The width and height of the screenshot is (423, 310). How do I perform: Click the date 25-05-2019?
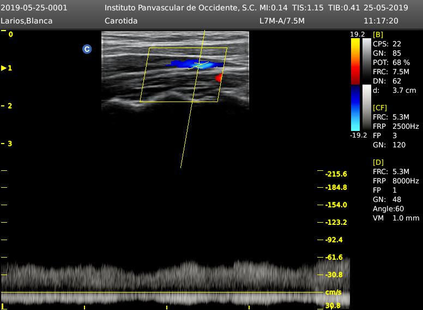(386, 8)
